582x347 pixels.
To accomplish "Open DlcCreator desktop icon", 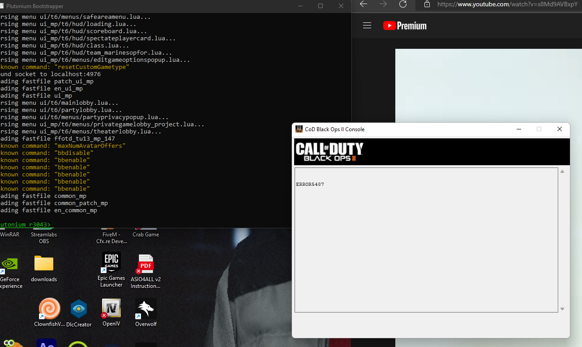I will (x=79, y=313).
